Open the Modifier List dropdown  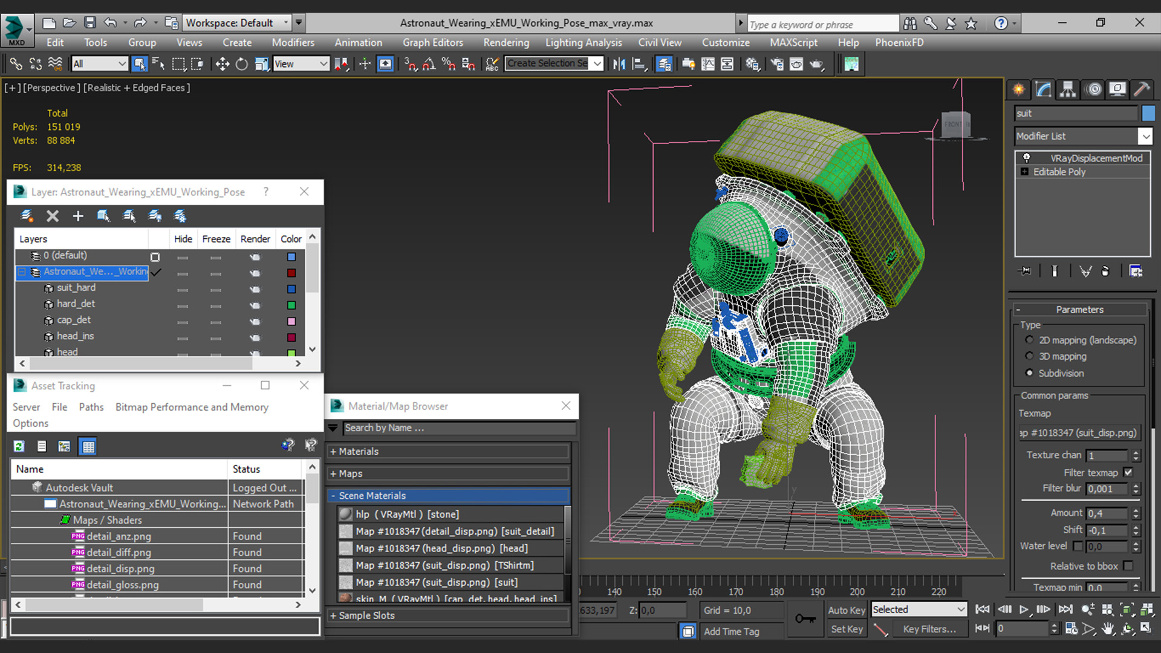pos(1084,136)
